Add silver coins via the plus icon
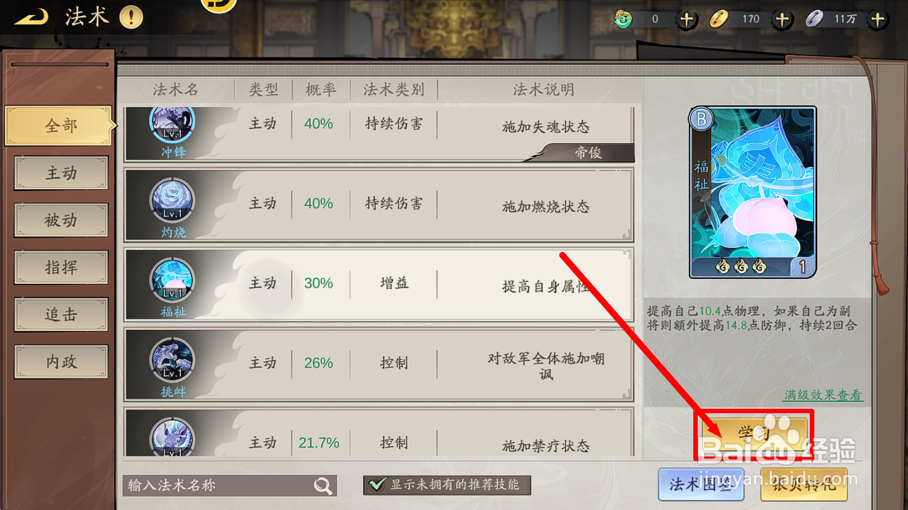The height and width of the screenshot is (510, 908). tap(878, 20)
